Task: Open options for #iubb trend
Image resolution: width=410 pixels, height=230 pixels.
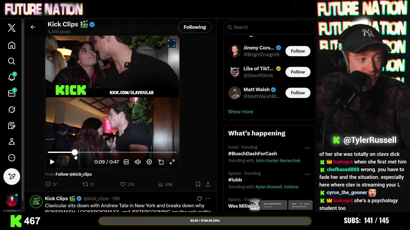Action: [307, 174]
